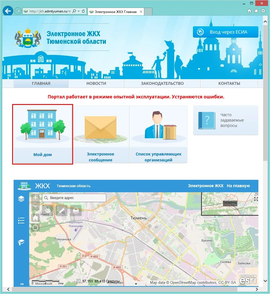Image resolution: width=270 pixels, height=294 pixels.
Task: Open the НОВОСТИ menu item
Action: click(x=96, y=83)
